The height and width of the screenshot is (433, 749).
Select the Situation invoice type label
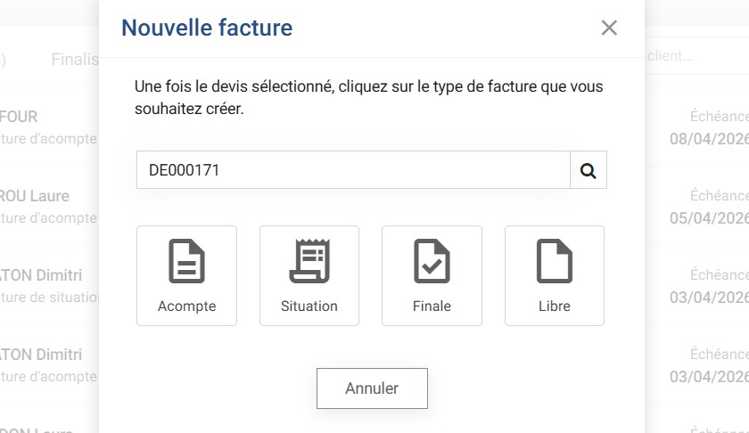309,306
